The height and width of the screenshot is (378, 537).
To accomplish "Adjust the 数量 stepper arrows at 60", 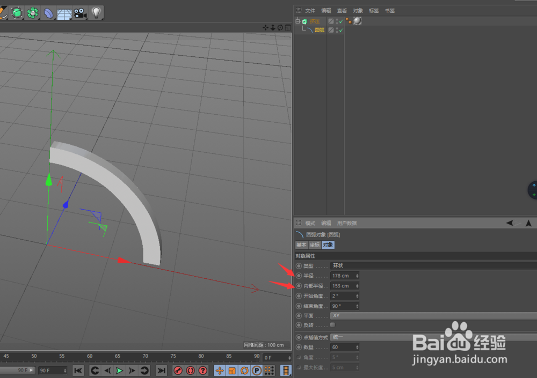I will 357,347.
